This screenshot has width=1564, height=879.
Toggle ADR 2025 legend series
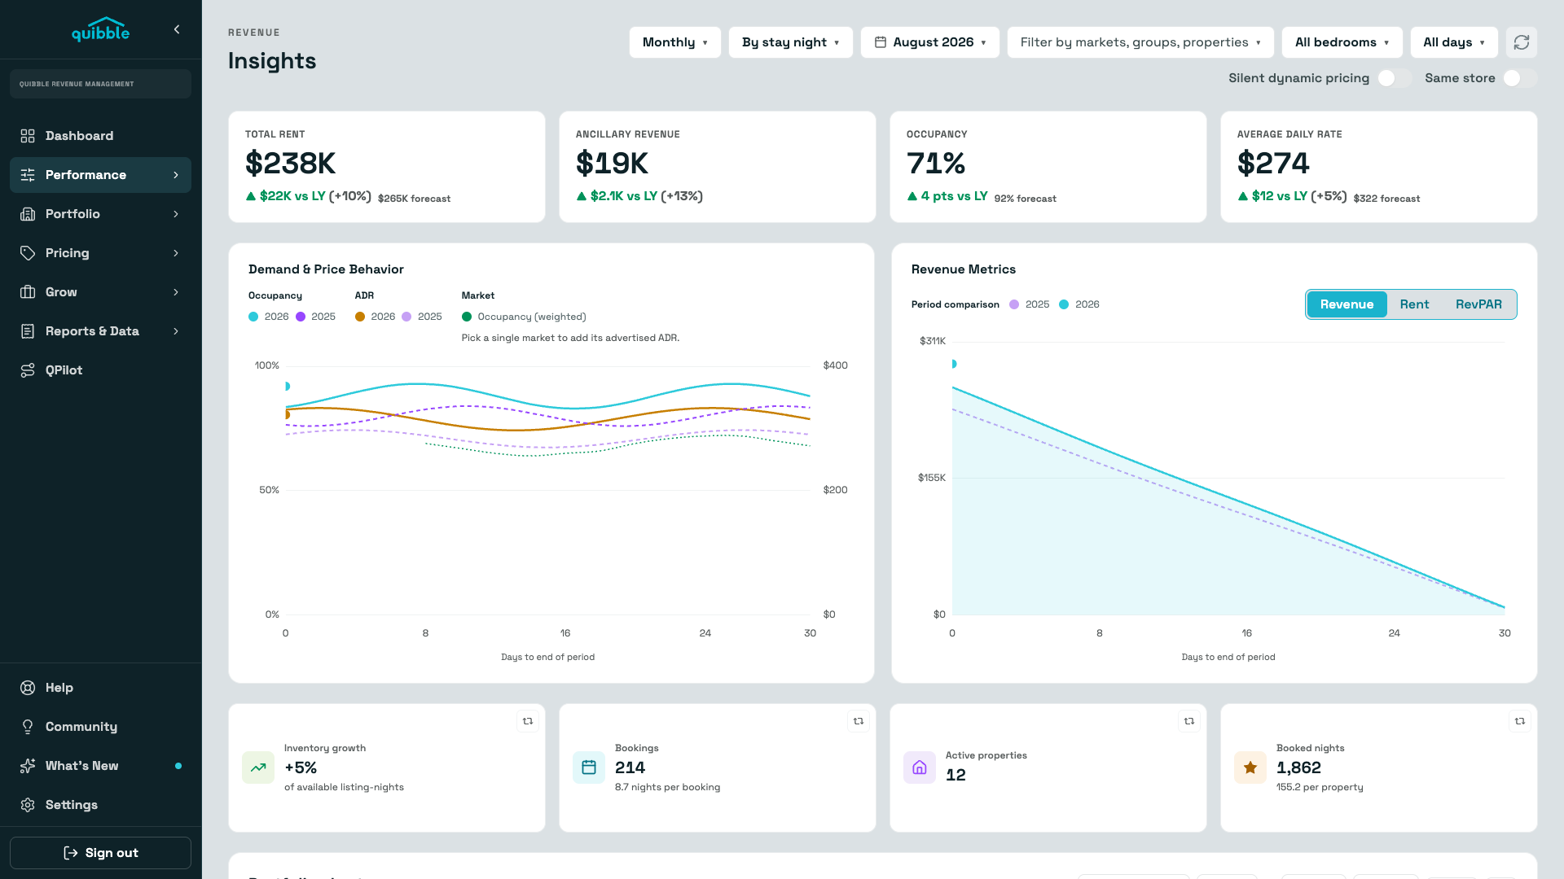click(422, 317)
